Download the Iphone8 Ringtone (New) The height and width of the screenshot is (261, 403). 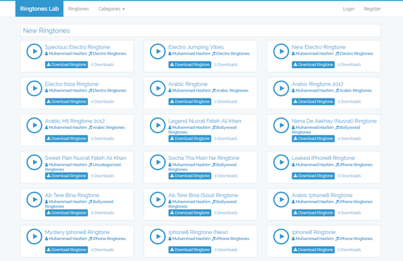190,250
